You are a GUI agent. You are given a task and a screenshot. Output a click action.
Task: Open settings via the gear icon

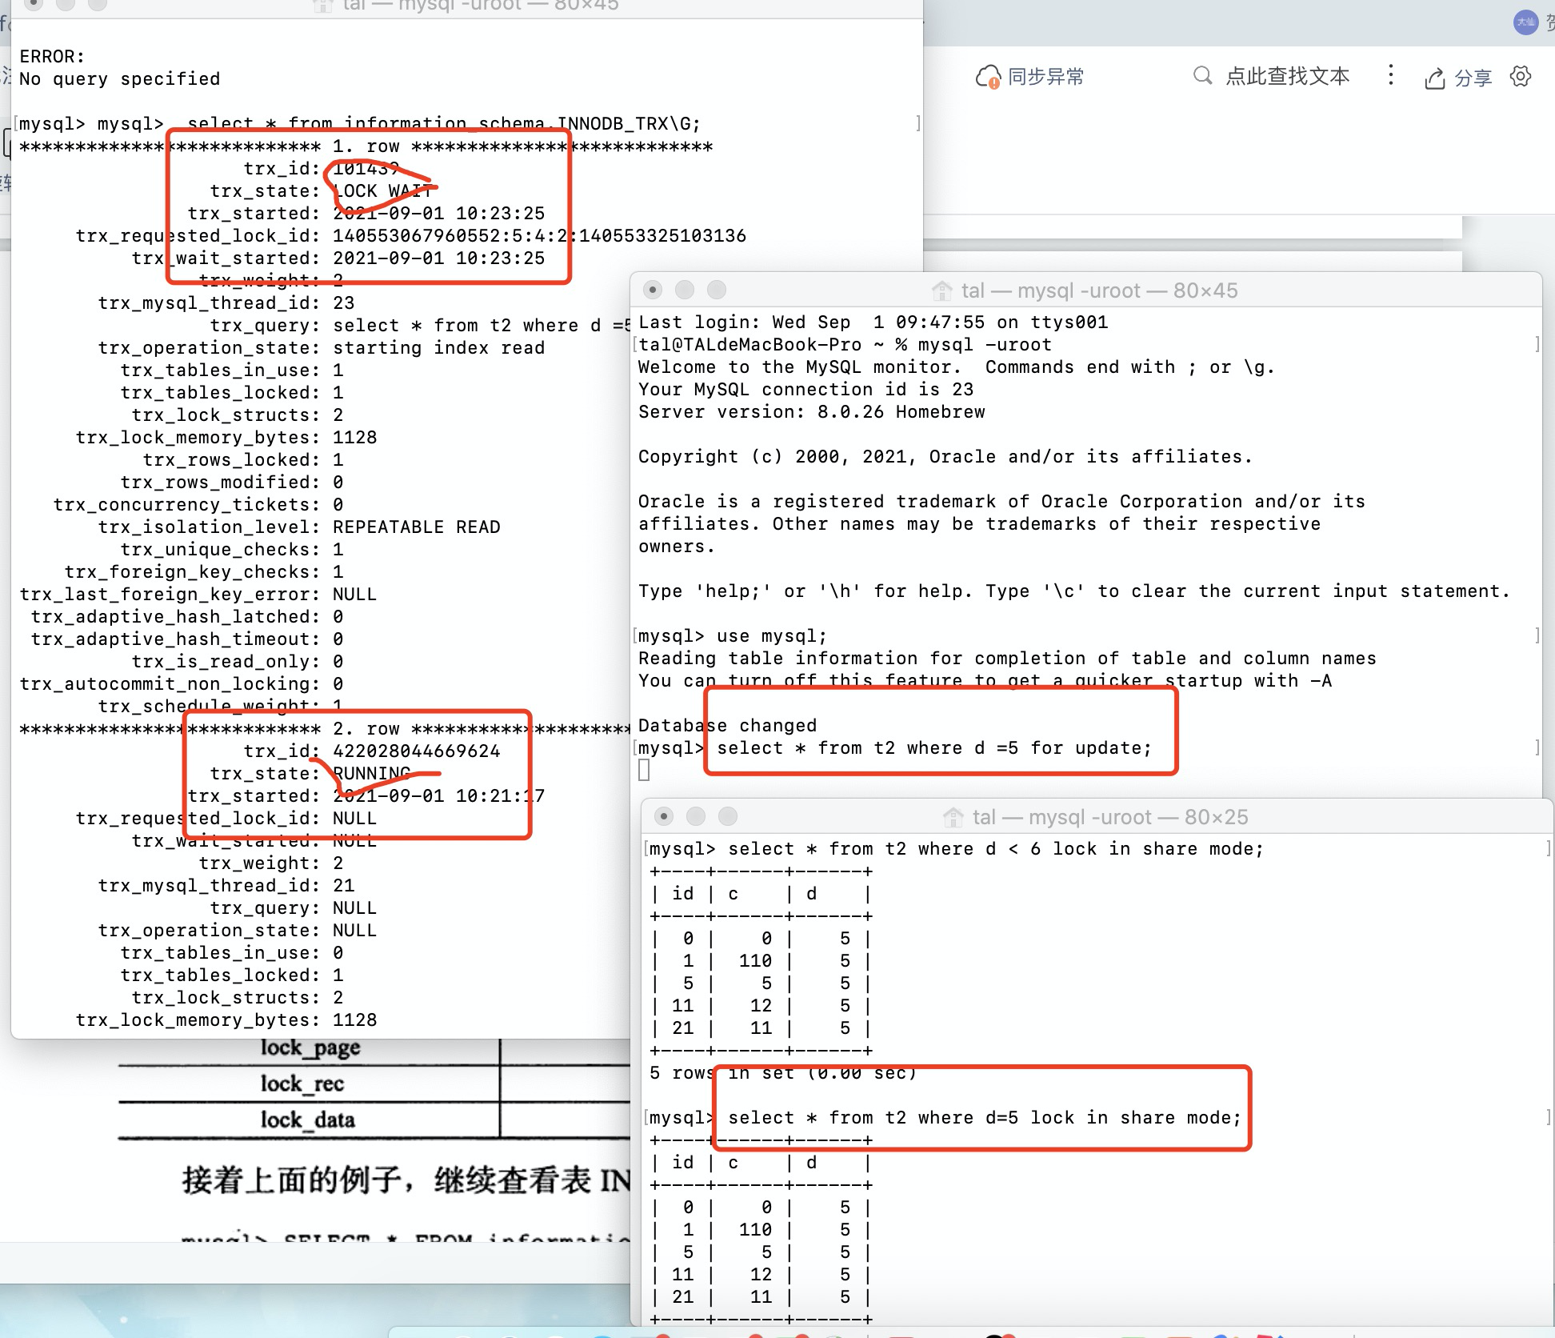1521,77
